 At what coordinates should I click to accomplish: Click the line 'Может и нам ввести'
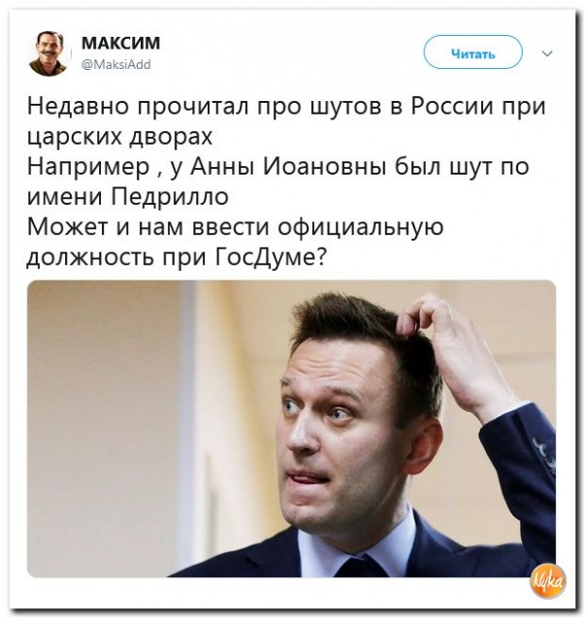tap(236, 227)
